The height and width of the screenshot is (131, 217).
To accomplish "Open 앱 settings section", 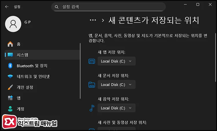I will click(x=42, y=98).
